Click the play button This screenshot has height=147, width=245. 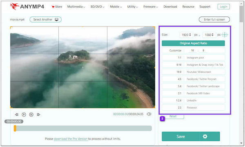[x=24, y=114]
